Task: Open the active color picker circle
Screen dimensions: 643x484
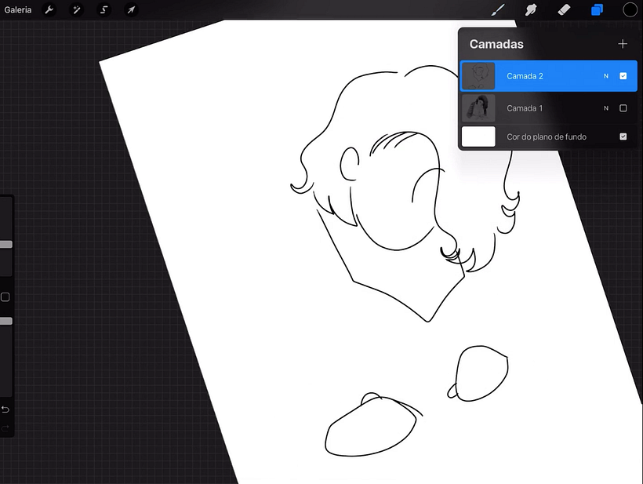Action: click(x=630, y=9)
